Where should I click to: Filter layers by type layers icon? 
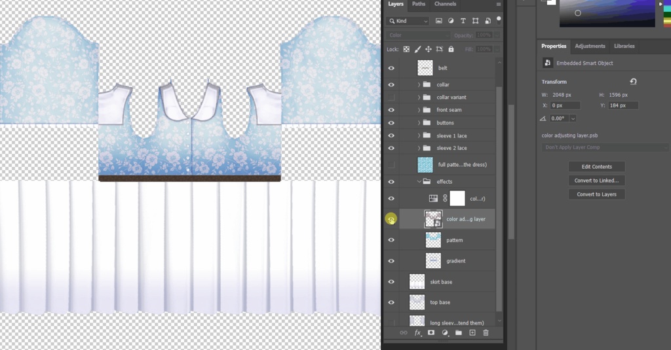tap(463, 20)
